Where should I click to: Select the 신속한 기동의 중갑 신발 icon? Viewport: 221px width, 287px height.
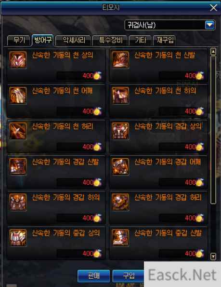(x=120, y=238)
